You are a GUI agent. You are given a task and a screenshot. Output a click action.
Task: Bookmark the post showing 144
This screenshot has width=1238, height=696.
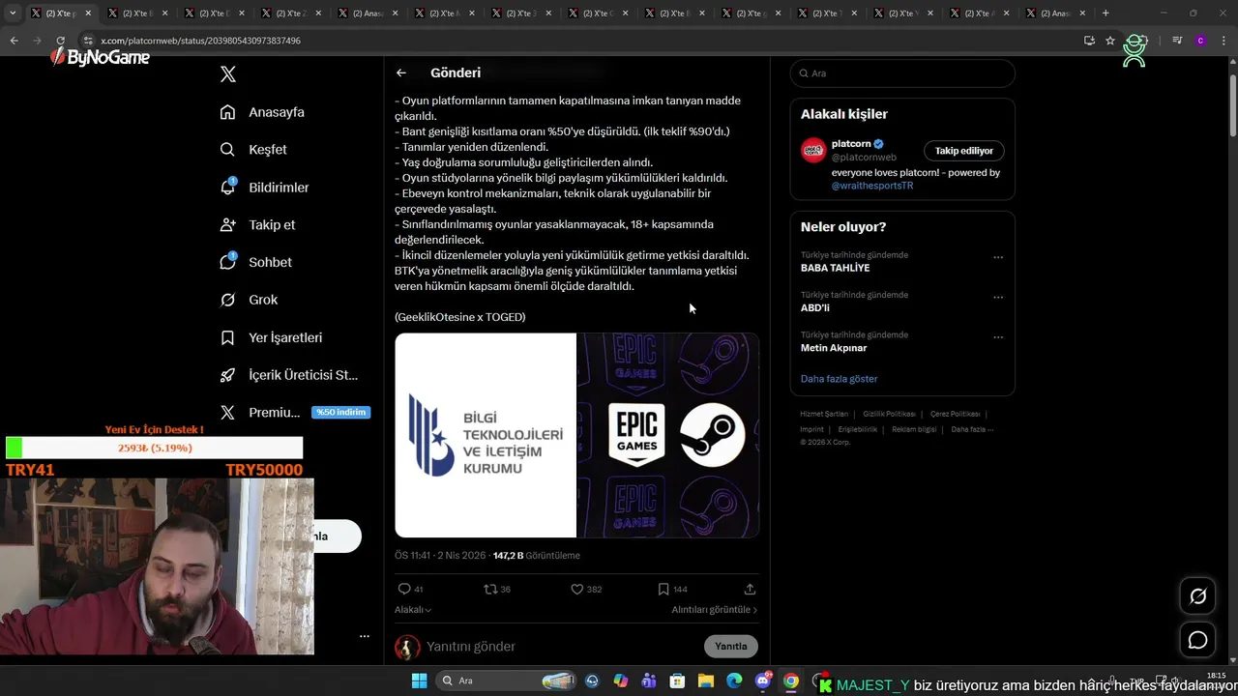pyautogui.click(x=672, y=589)
